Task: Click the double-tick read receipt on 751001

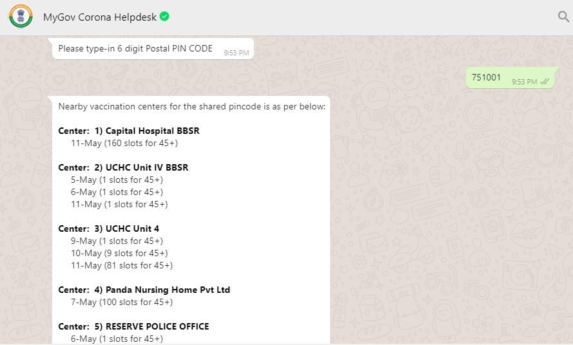Action: tap(545, 82)
